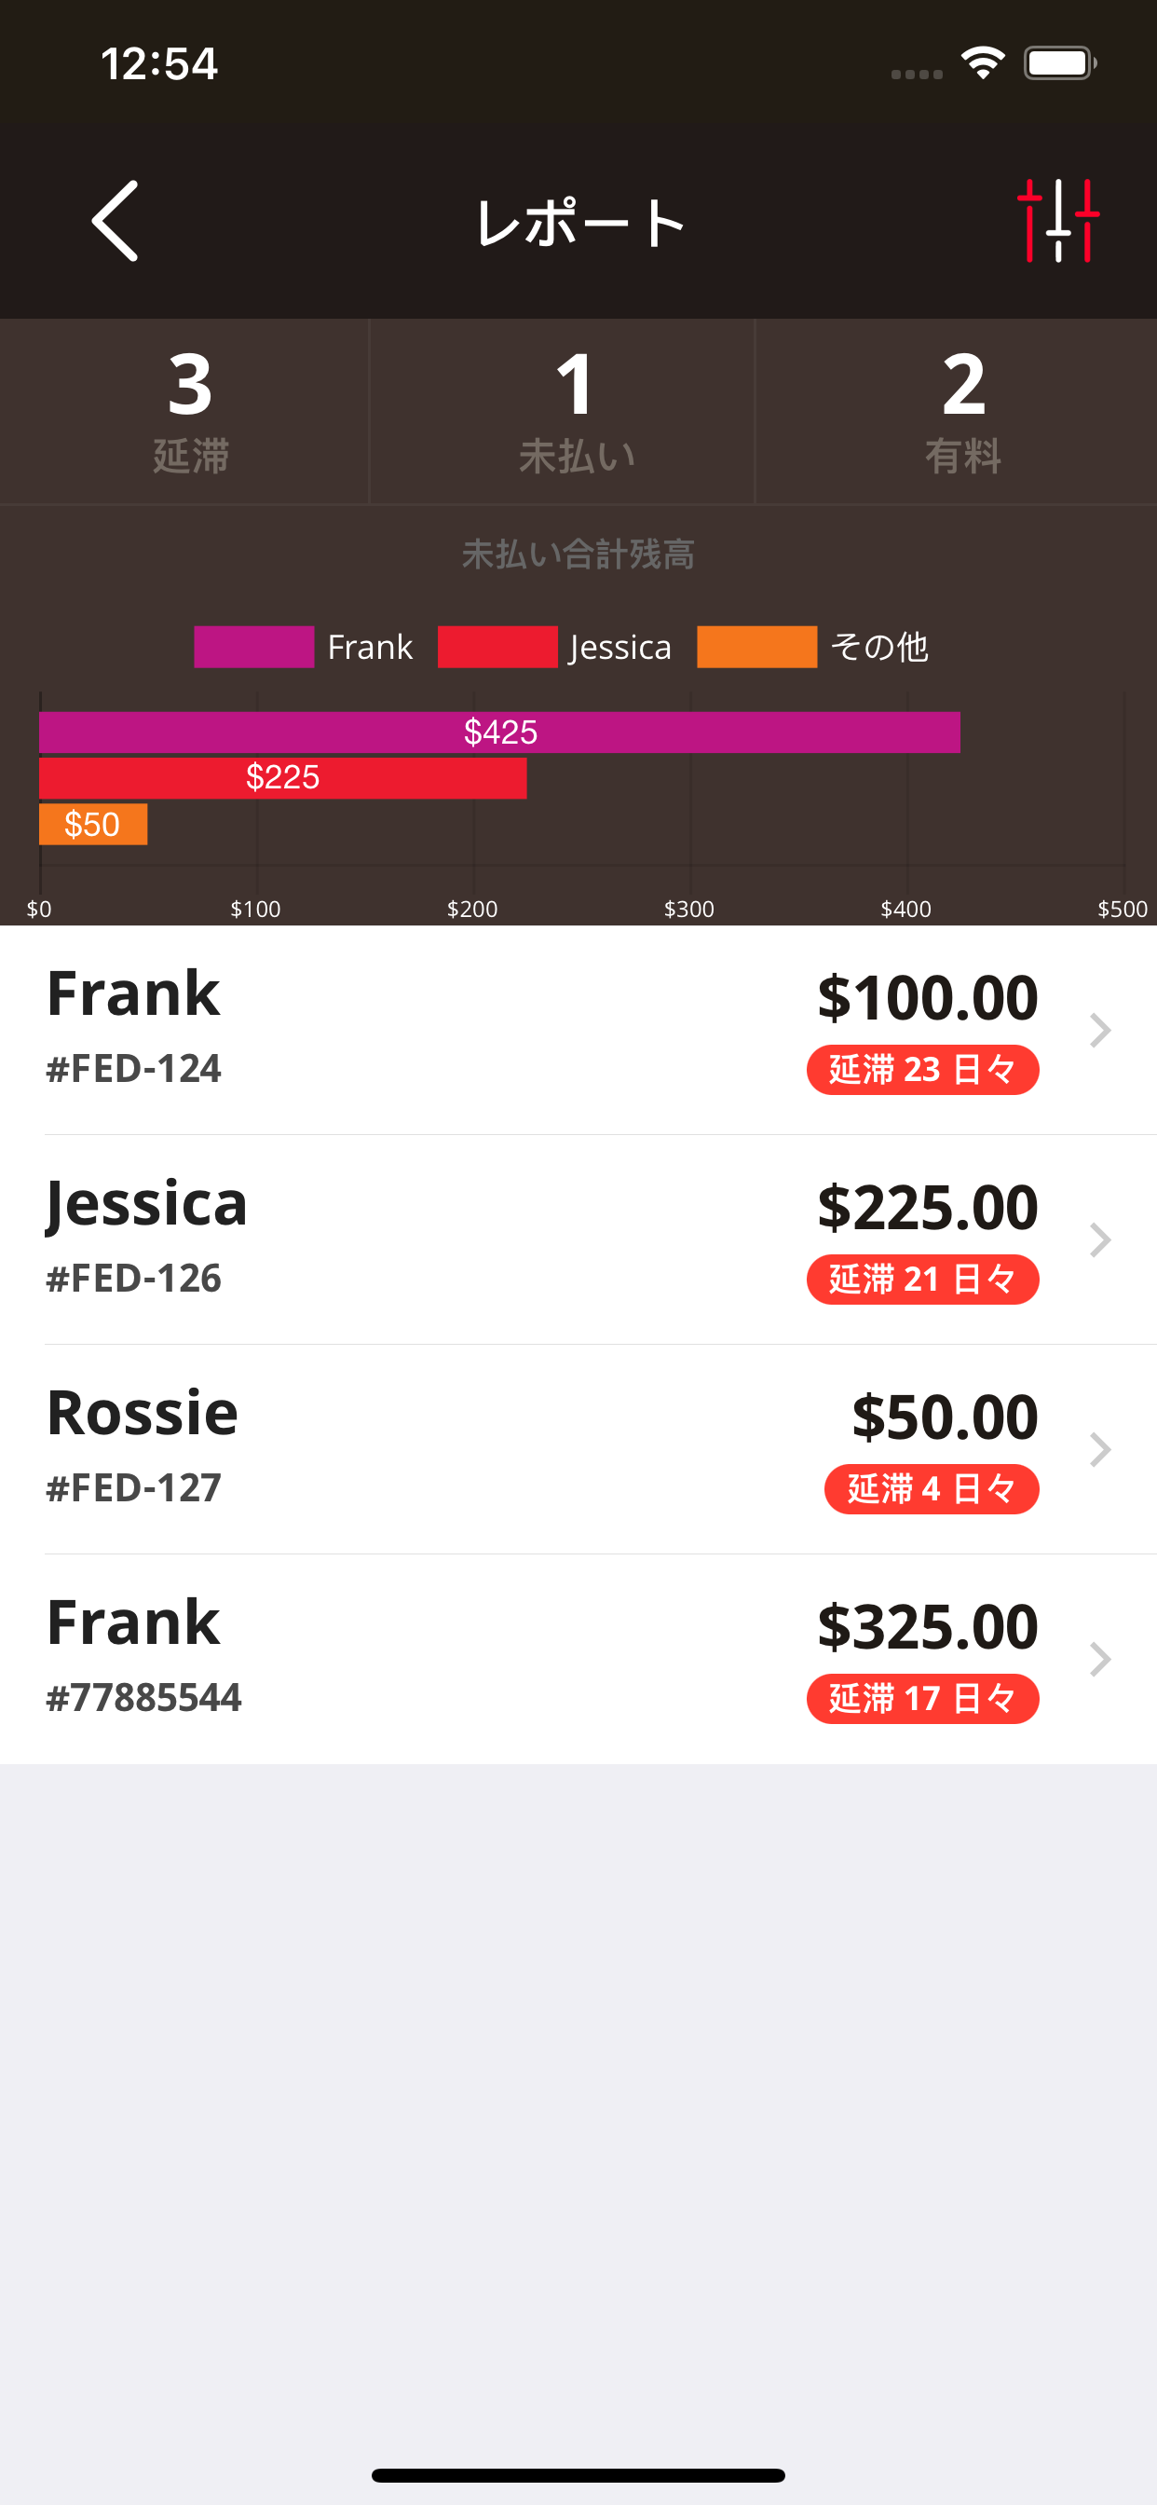The height and width of the screenshot is (2505, 1157).
Task: Open the Jessica $225.00 invoice row
Action: (578, 1239)
